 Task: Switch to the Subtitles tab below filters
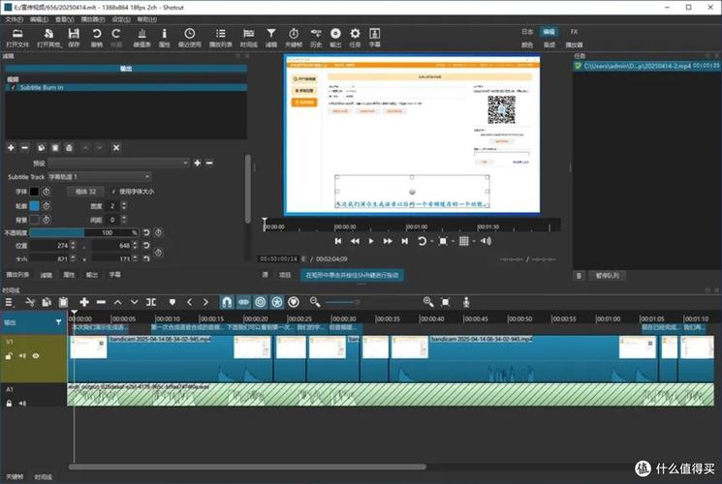click(114, 275)
